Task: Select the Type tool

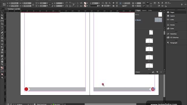Action: click(2, 27)
